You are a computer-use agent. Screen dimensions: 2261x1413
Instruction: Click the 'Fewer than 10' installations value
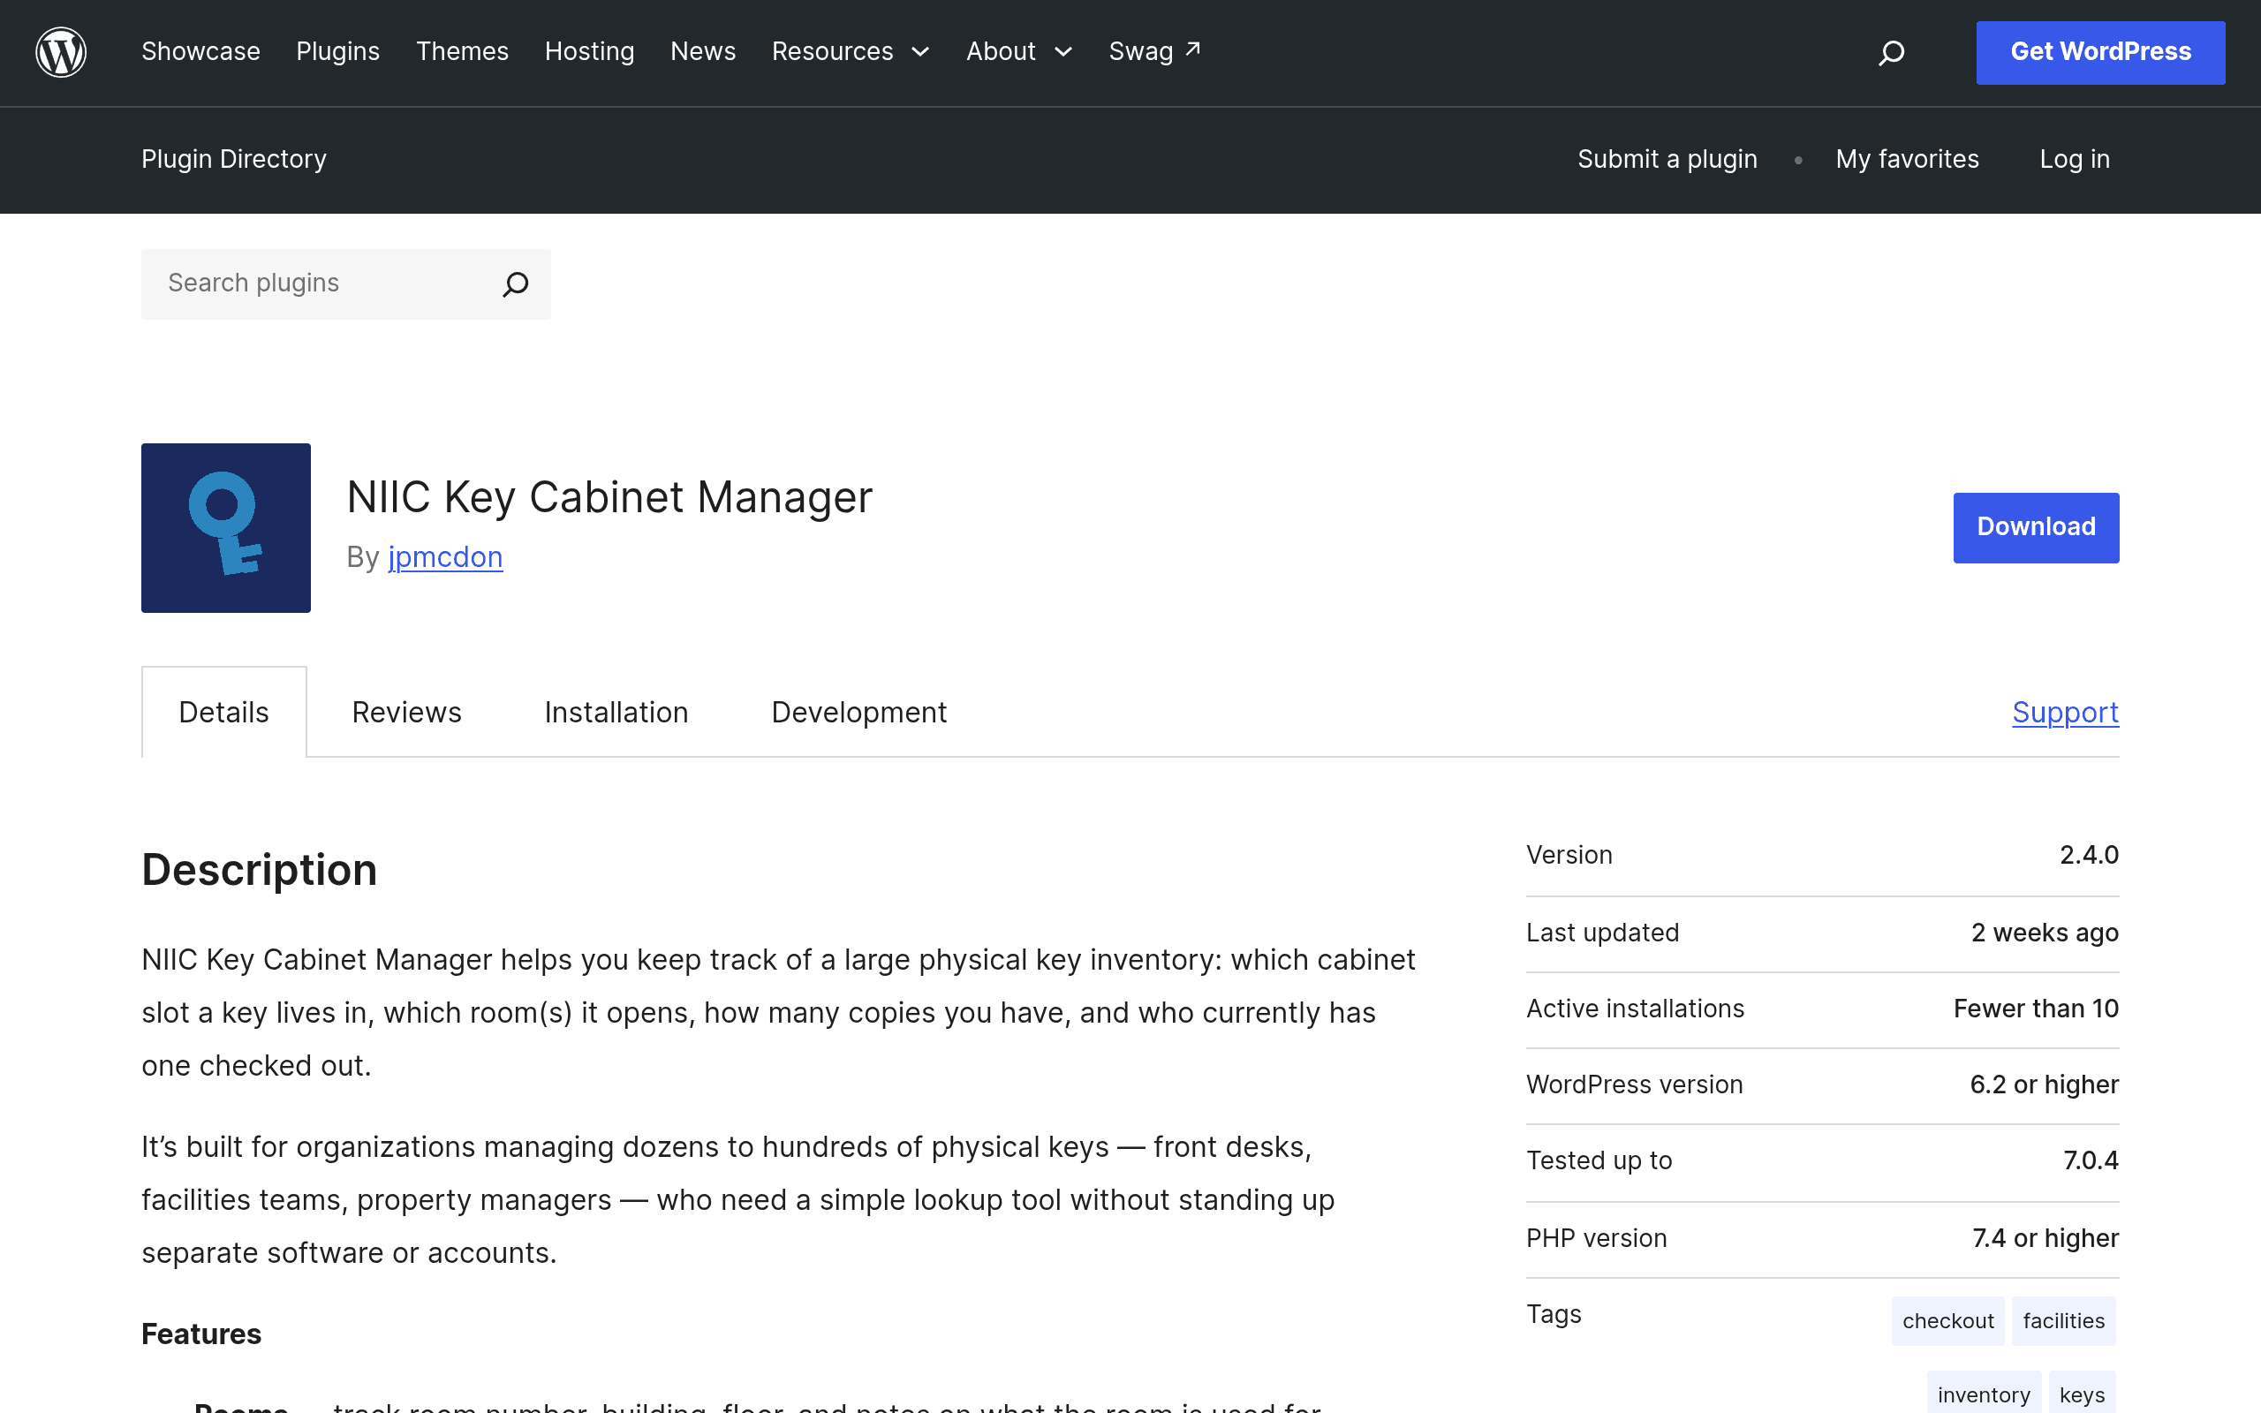tap(2036, 1009)
